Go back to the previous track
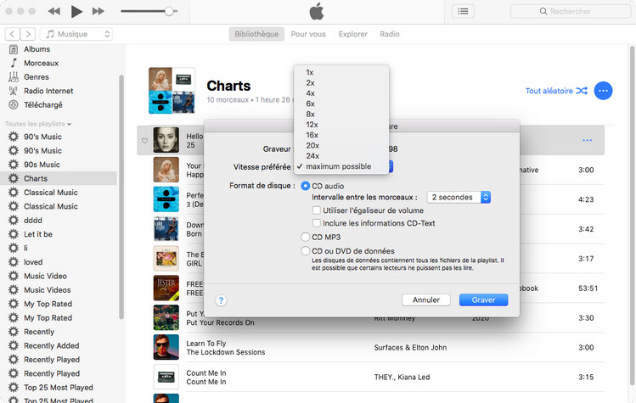This screenshot has height=403, width=636. tap(54, 11)
